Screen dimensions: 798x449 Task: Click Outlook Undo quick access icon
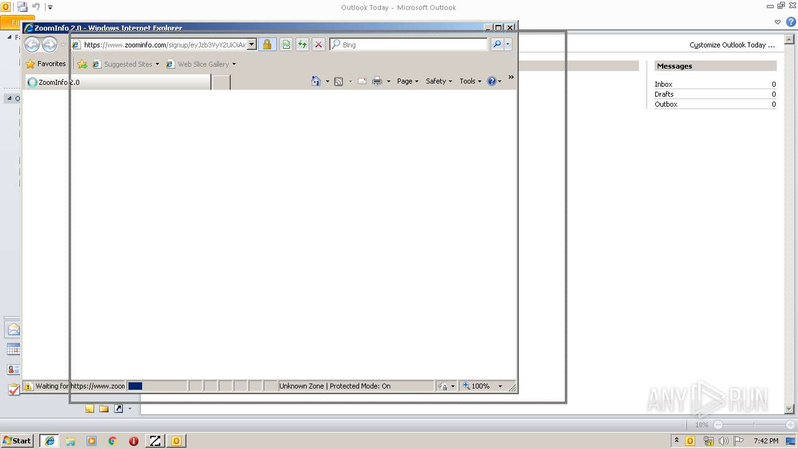(x=36, y=7)
